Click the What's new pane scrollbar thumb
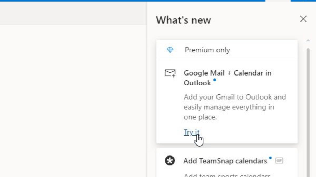Viewport: 316px width, 177px height. tap(308, 105)
